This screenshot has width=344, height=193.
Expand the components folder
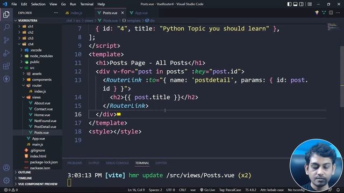coord(38,79)
